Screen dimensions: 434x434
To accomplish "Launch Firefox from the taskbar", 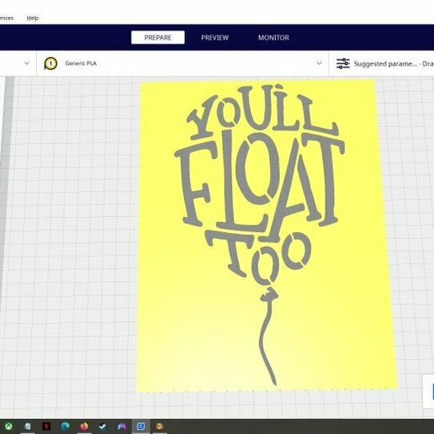I will [x=84, y=426].
